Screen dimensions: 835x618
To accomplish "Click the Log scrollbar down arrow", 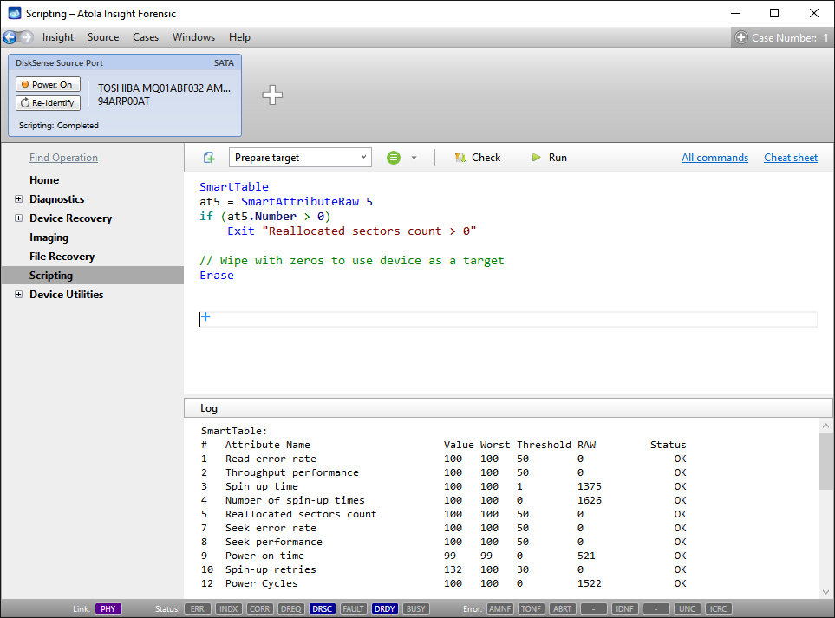I will (x=826, y=591).
